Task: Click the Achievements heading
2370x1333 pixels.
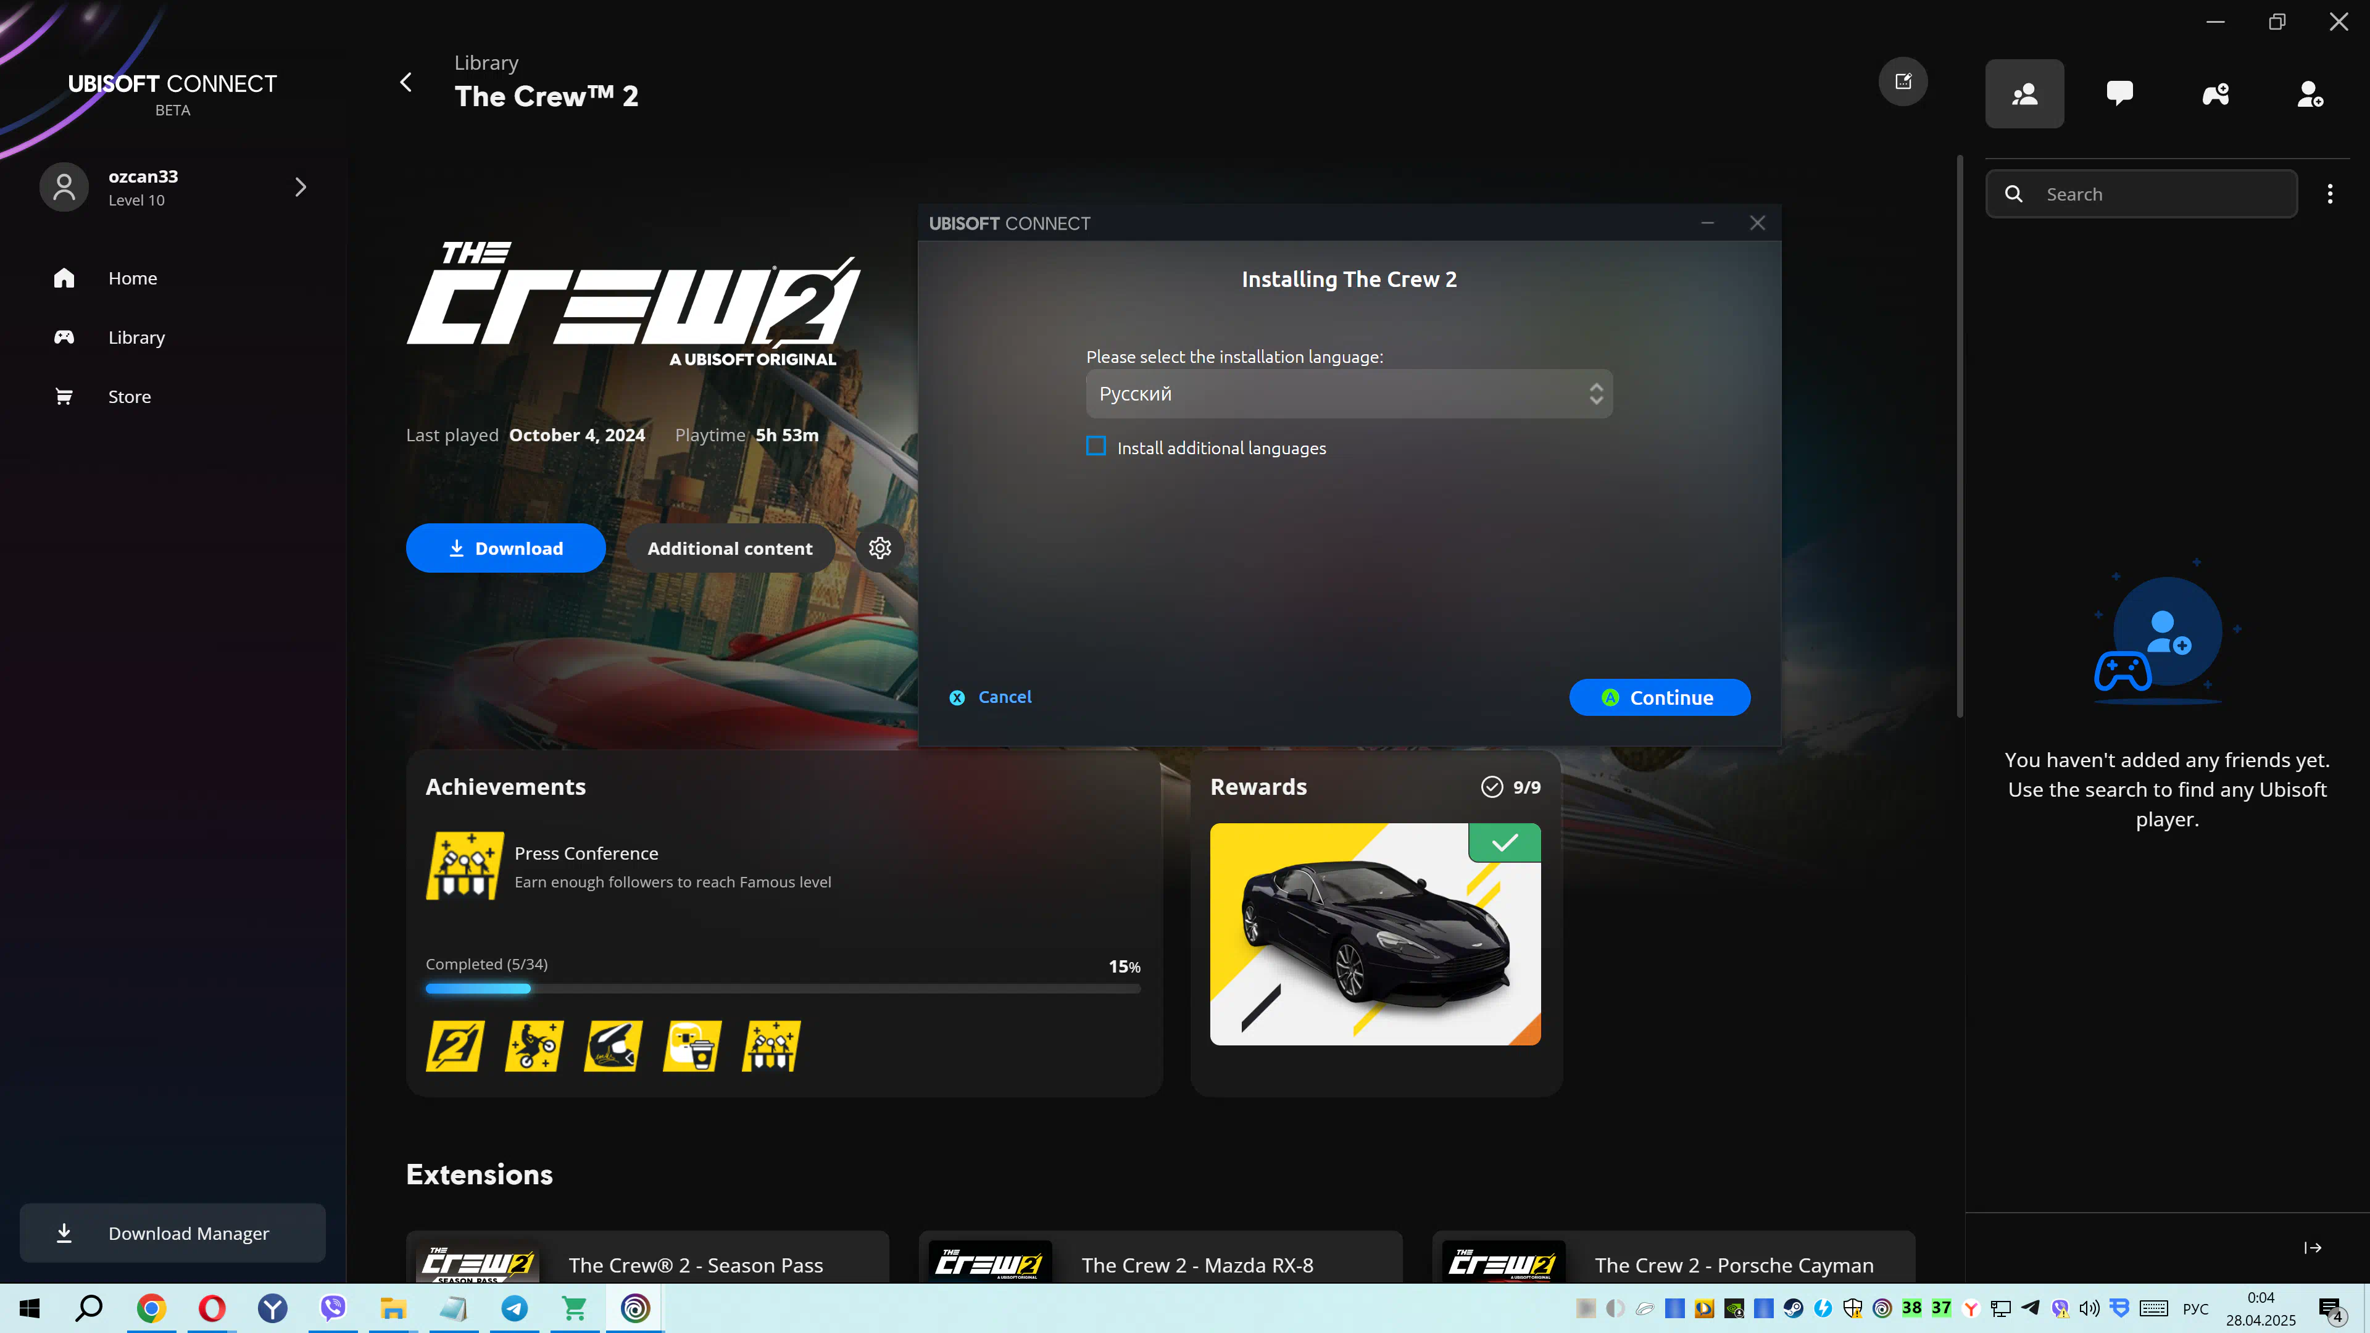Action: coord(505,787)
